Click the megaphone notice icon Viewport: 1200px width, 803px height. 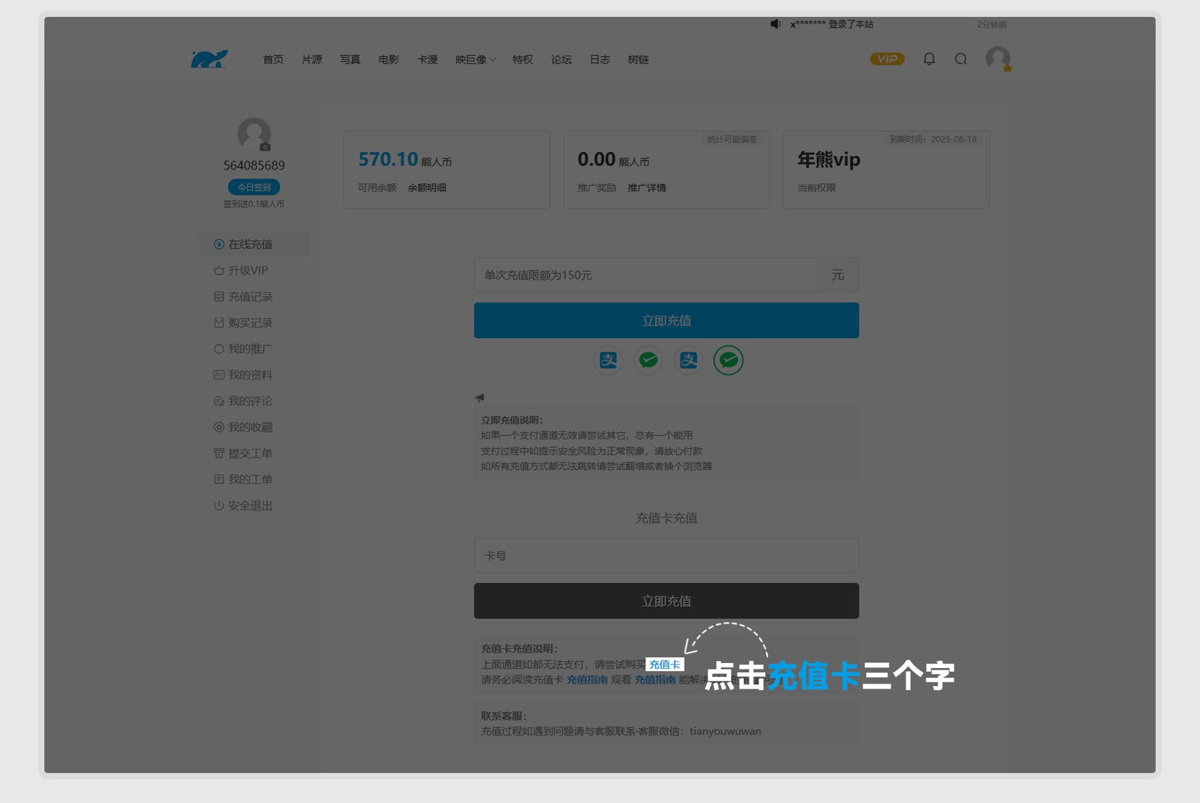tap(479, 397)
